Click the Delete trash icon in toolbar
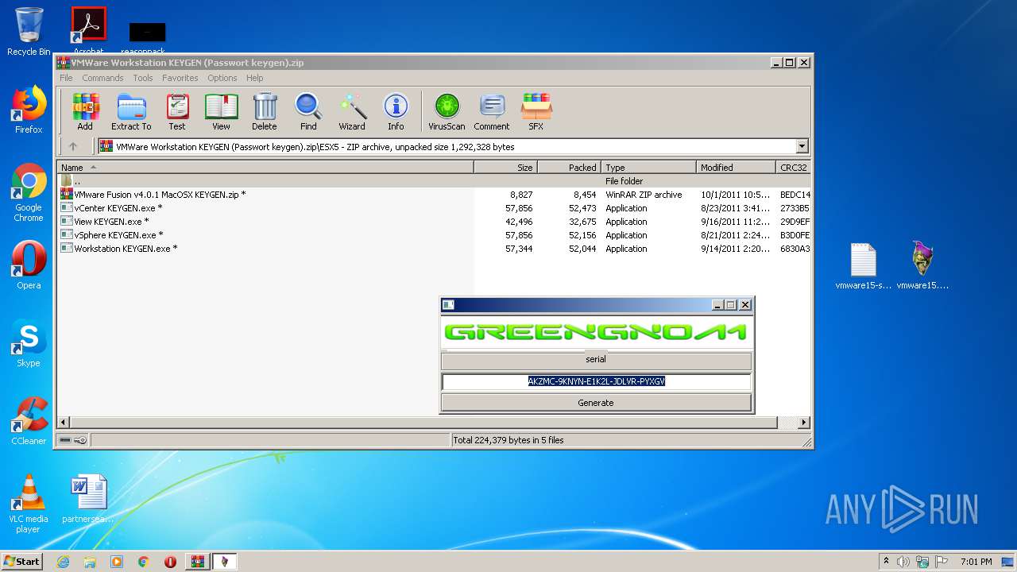This screenshot has width=1017, height=572. click(265, 111)
